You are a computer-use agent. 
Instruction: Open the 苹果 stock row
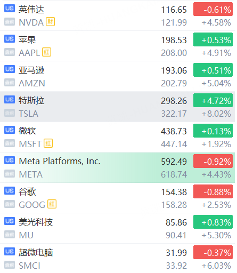(118, 46)
